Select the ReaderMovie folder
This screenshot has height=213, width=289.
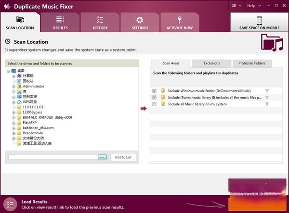(33, 133)
